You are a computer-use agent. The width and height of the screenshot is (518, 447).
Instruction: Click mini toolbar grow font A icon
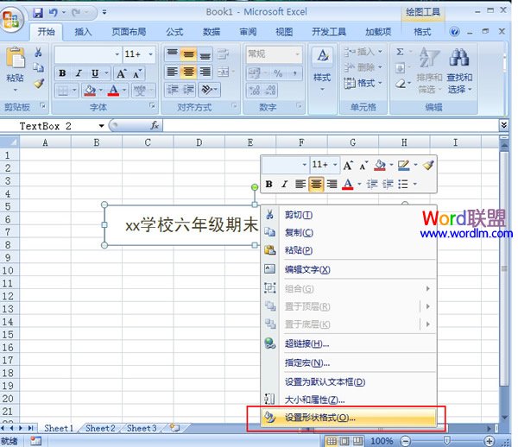tap(348, 165)
